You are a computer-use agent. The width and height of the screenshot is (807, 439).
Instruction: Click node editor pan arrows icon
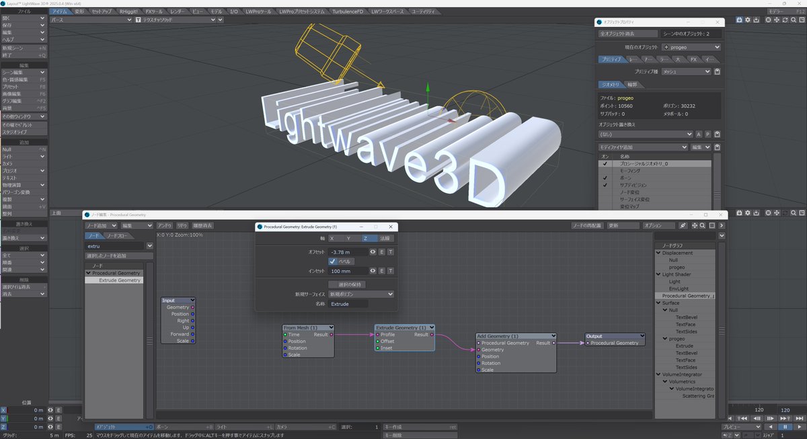click(695, 226)
